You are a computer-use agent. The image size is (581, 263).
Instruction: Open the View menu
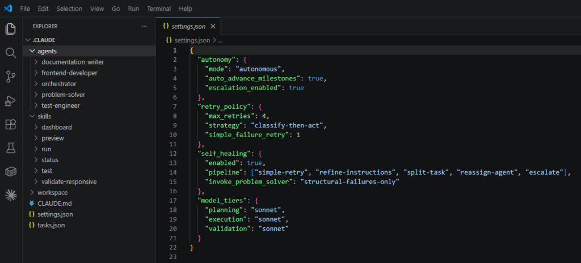click(97, 9)
